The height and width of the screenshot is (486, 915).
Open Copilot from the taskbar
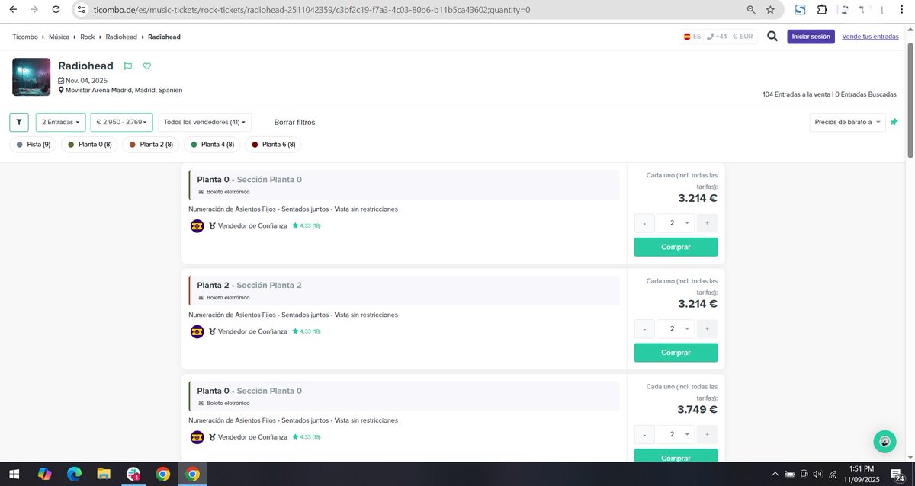coord(44,475)
